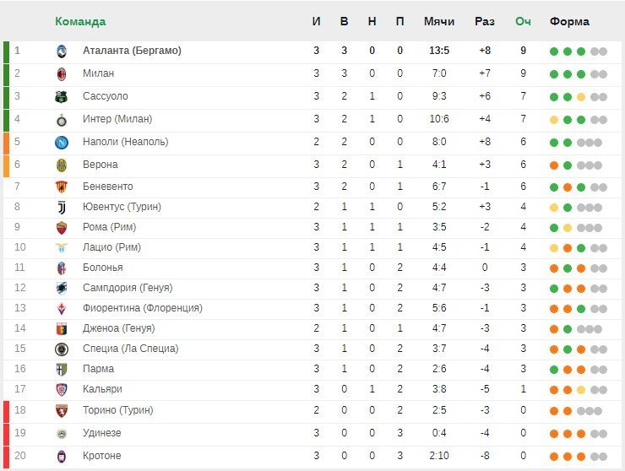Screen dimensions: 625x471
Task: Open the Беневенто team link
Action: pos(107,187)
